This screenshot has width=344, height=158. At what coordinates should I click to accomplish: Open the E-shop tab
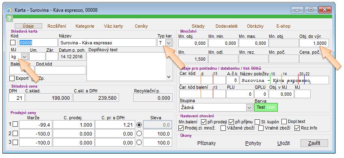pos(283,26)
